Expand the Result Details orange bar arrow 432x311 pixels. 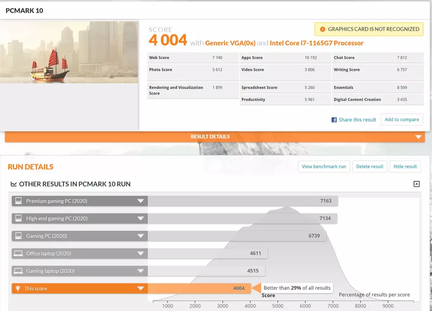click(418, 137)
